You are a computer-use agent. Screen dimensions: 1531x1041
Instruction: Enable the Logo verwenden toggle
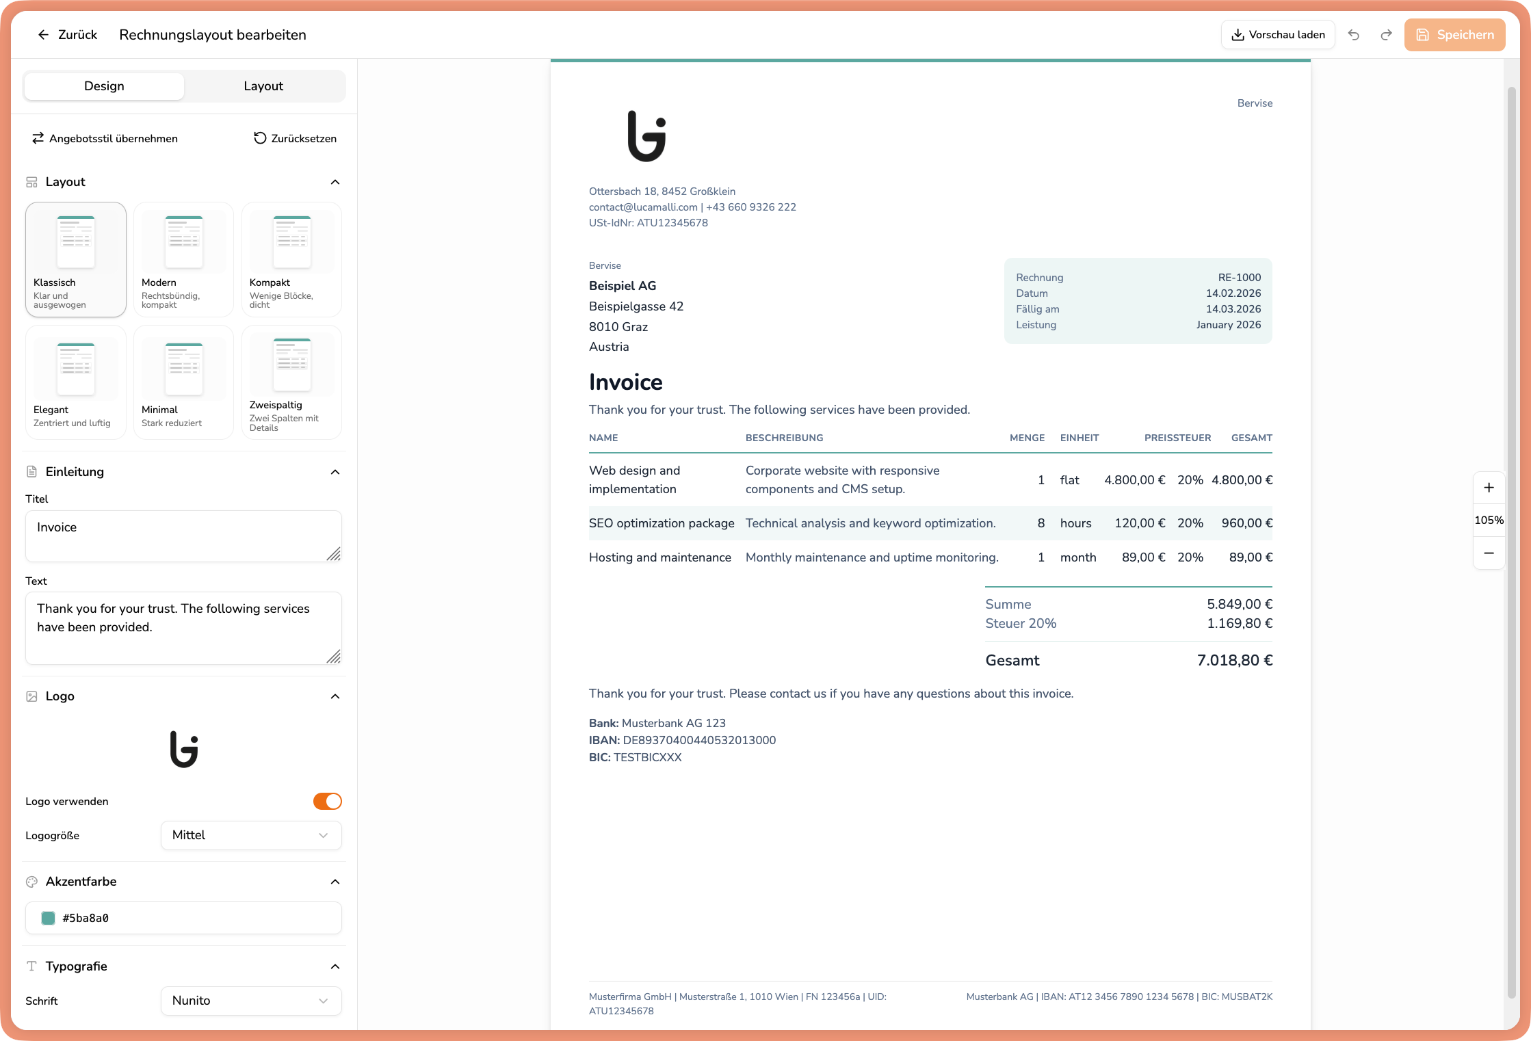[328, 801]
